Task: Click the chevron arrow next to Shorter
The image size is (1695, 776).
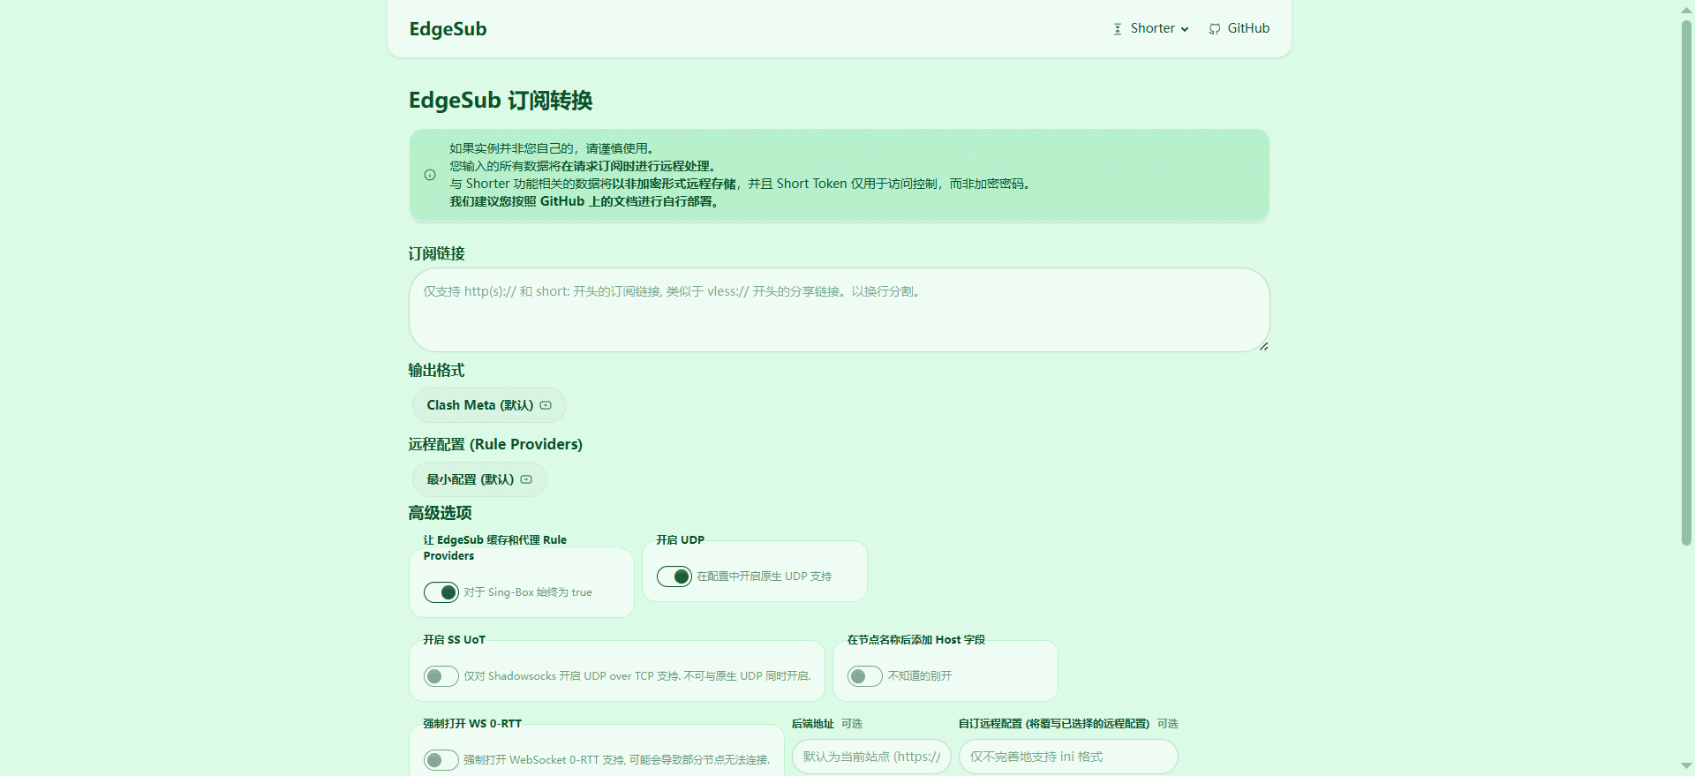Action: 1185,29
